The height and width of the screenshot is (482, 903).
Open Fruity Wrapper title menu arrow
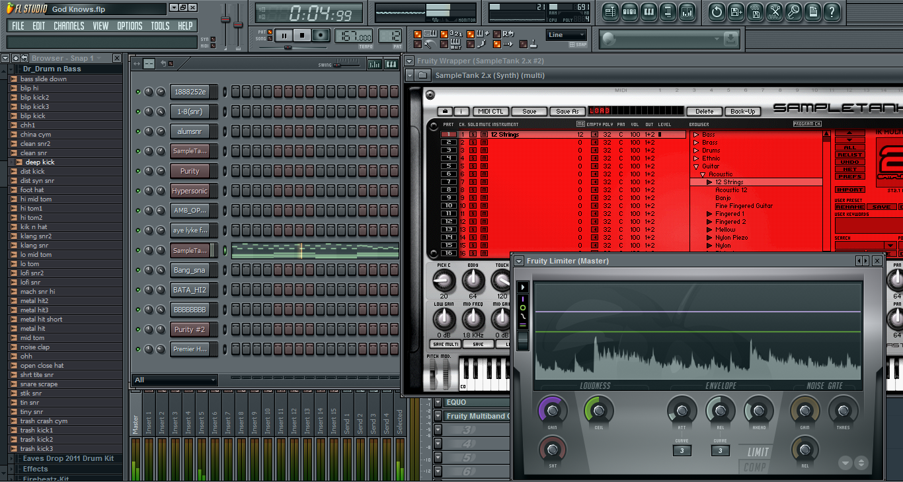click(409, 61)
